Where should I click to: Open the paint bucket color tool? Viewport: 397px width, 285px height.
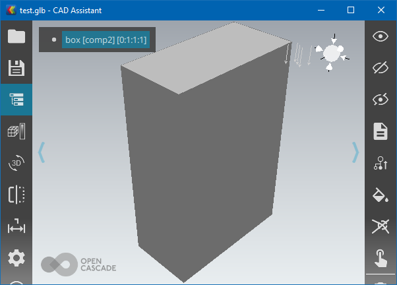(381, 195)
